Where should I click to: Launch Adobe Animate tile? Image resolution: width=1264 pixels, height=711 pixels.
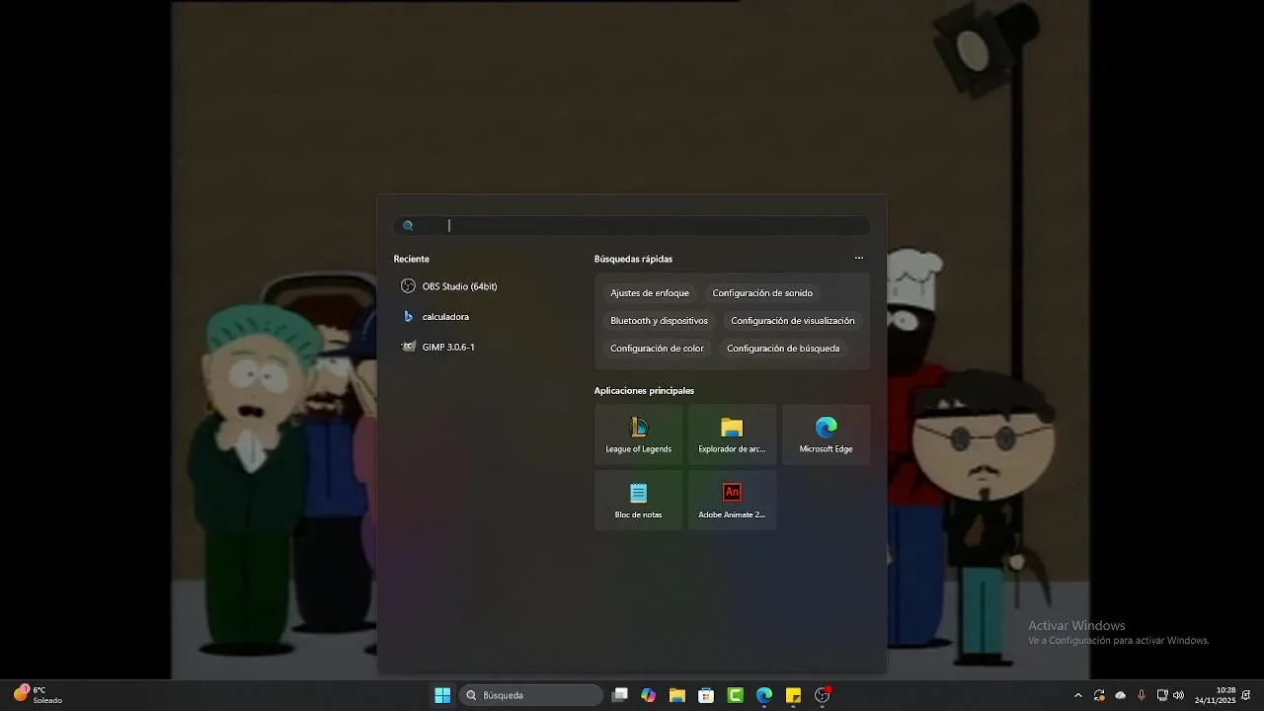(x=732, y=500)
